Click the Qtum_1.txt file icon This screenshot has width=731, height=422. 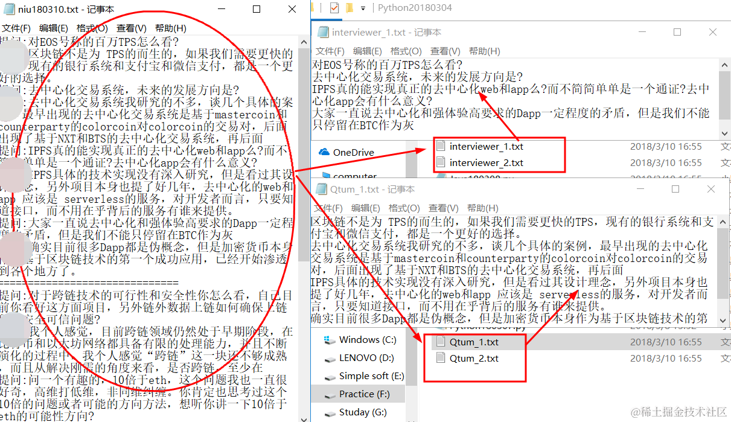[440, 342]
